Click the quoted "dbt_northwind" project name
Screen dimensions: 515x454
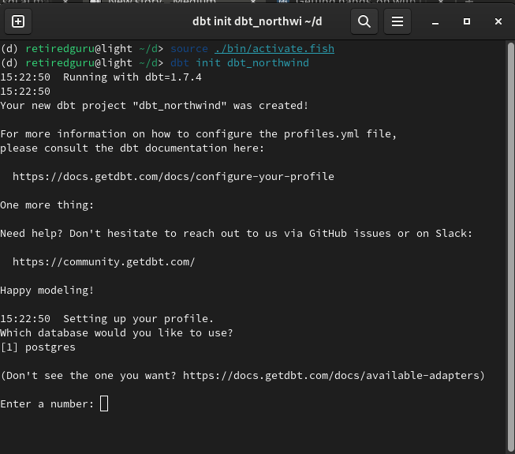coord(180,106)
